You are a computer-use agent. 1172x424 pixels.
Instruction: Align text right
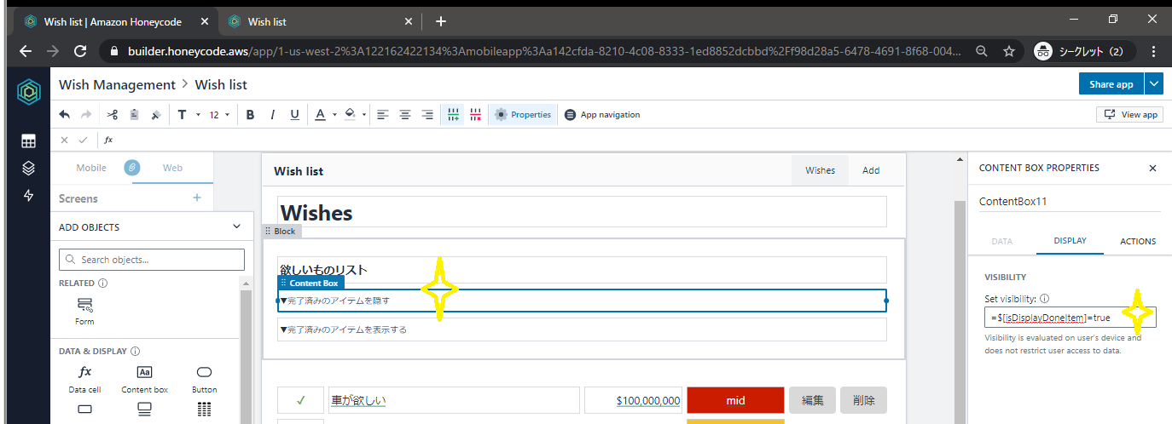click(x=427, y=114)
